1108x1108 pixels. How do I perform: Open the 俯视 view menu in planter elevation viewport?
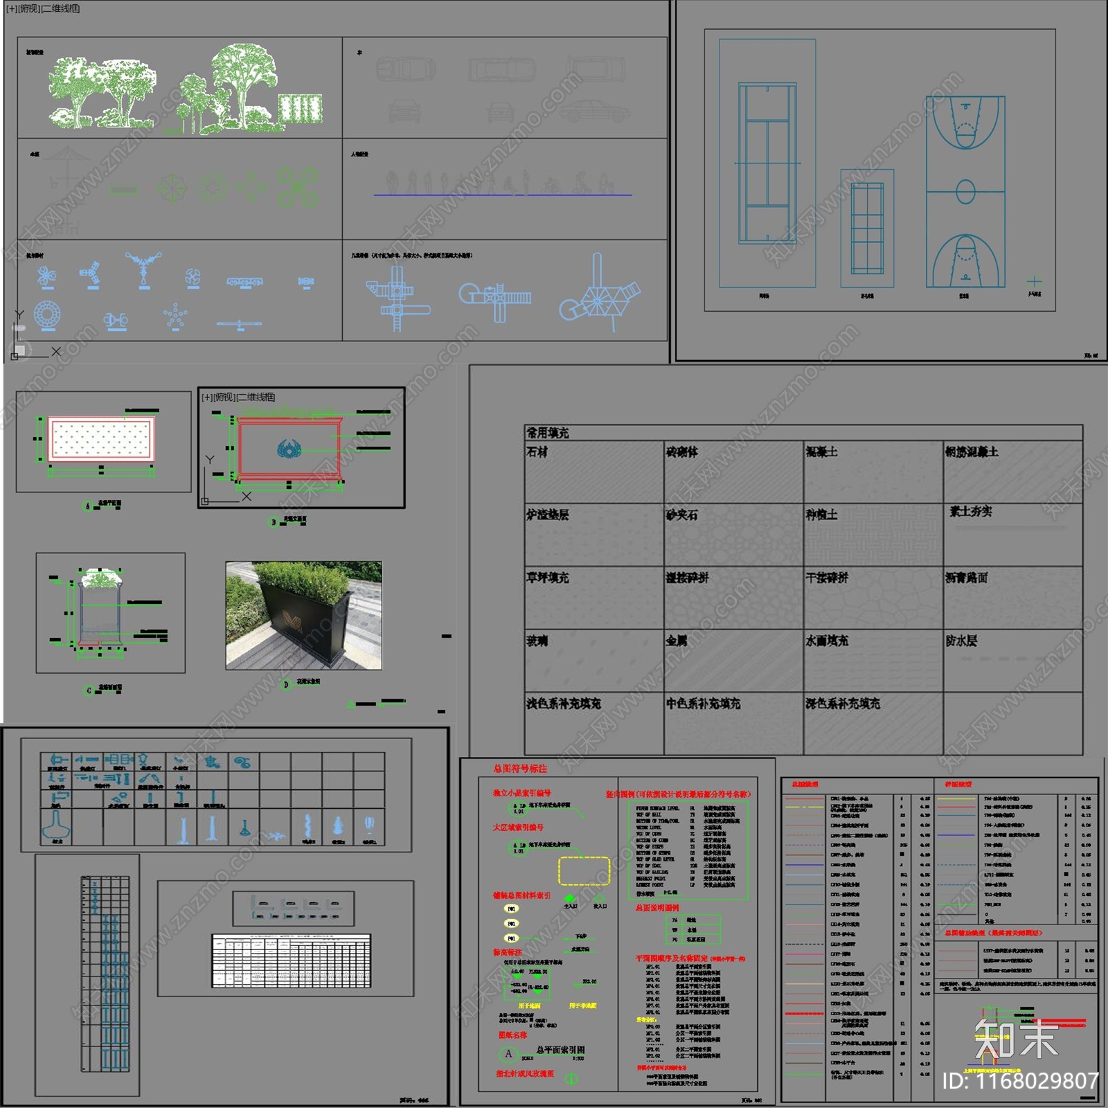[224, 397]
